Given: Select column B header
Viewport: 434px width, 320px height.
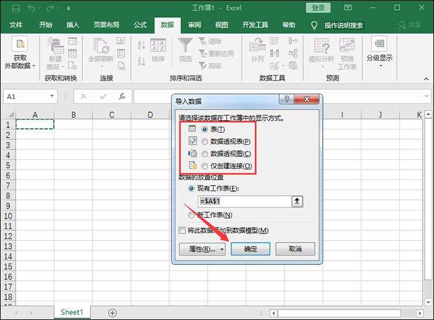Looking at the screenshot, I should point(73,115).
